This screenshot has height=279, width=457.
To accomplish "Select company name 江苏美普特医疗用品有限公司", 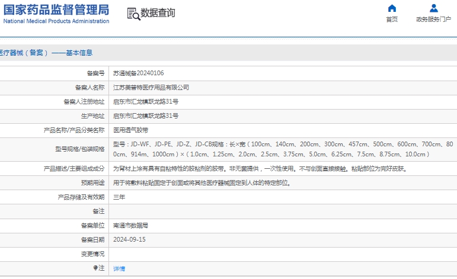I will tap(151, 87).
